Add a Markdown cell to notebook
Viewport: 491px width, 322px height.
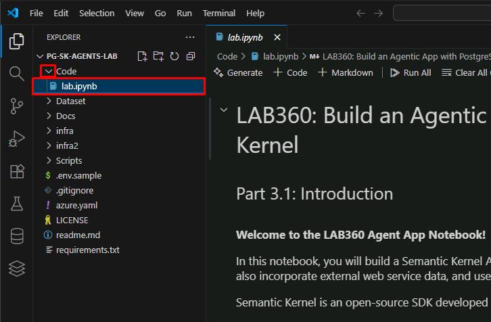346,72
